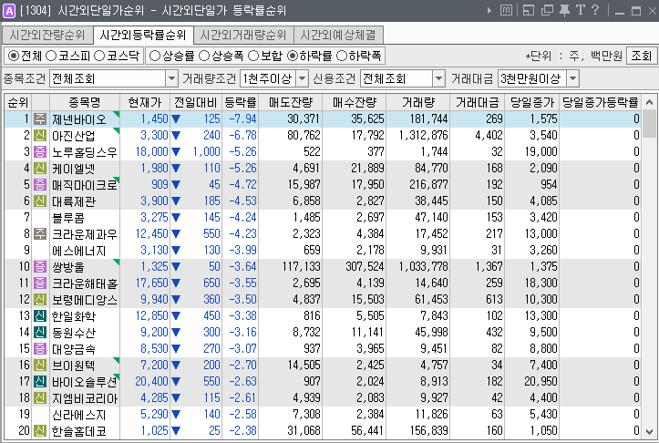Sort by the 거래량 column header

pyautogui.click(x=417, y=102)
